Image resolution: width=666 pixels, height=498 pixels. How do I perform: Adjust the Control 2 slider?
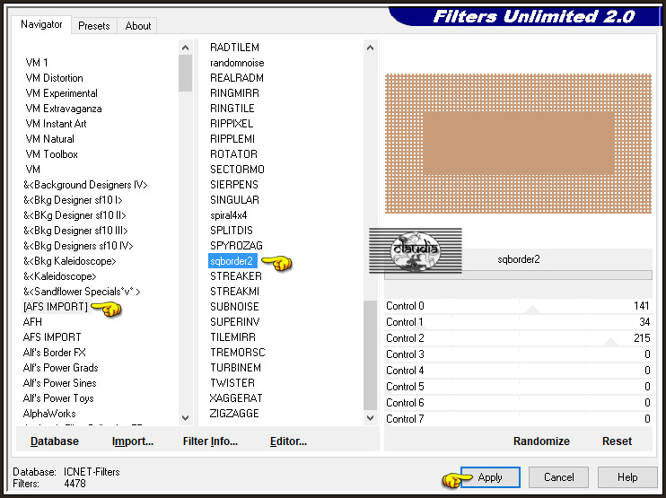(x=518, y=338)
